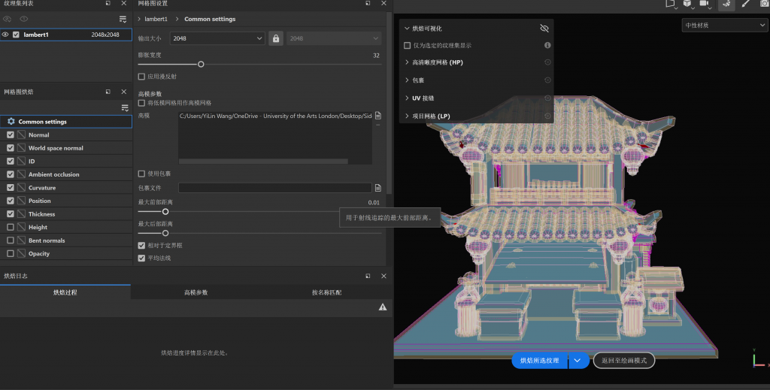Click the info icon beside selected texture set option
The image size is (770, 390).
pyautogui.click(x=547, y=46)
